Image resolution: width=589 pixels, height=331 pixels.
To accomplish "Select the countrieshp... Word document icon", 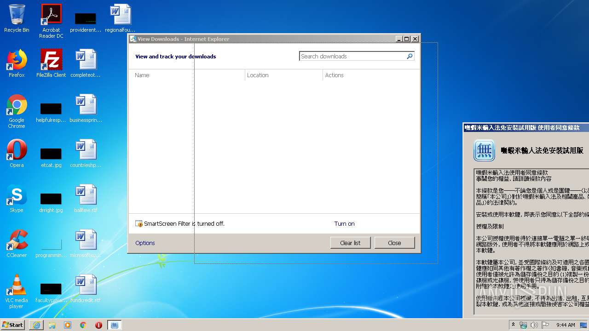I will click(x=86, y=154).
